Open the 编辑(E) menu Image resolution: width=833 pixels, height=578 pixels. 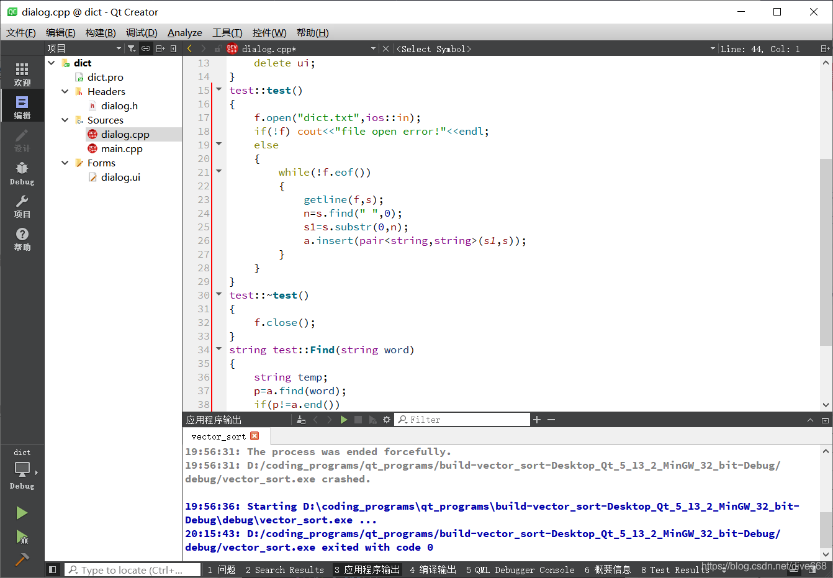(x=61, y=33)
